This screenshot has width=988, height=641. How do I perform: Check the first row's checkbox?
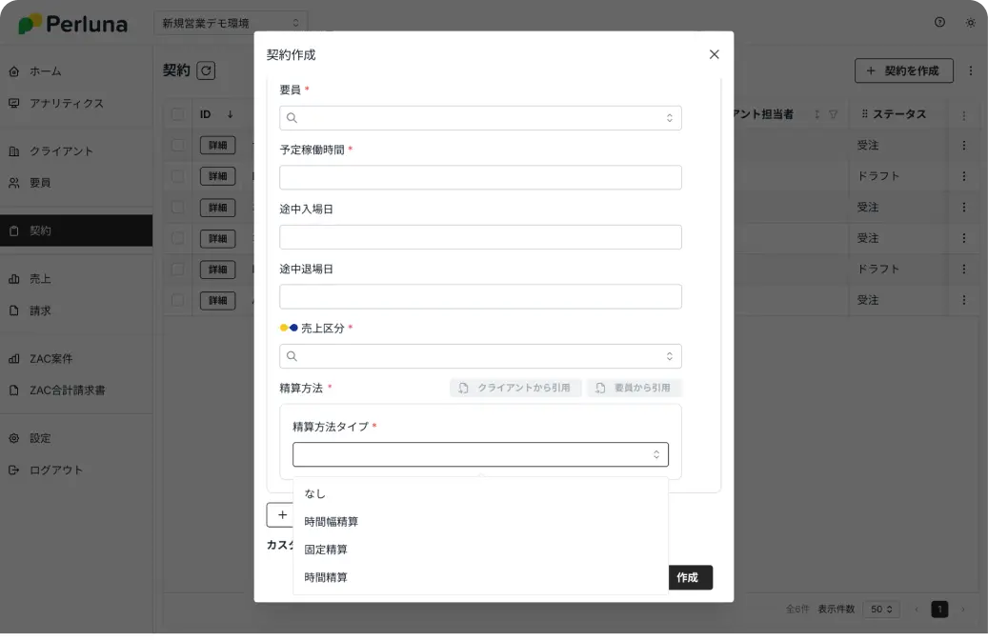(x=177, y=146)
